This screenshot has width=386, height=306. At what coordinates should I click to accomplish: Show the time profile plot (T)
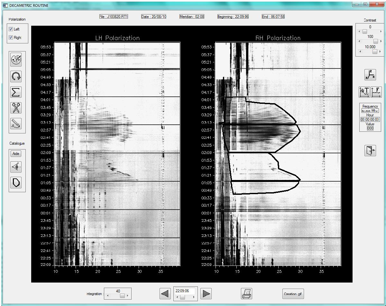(364, 92)
